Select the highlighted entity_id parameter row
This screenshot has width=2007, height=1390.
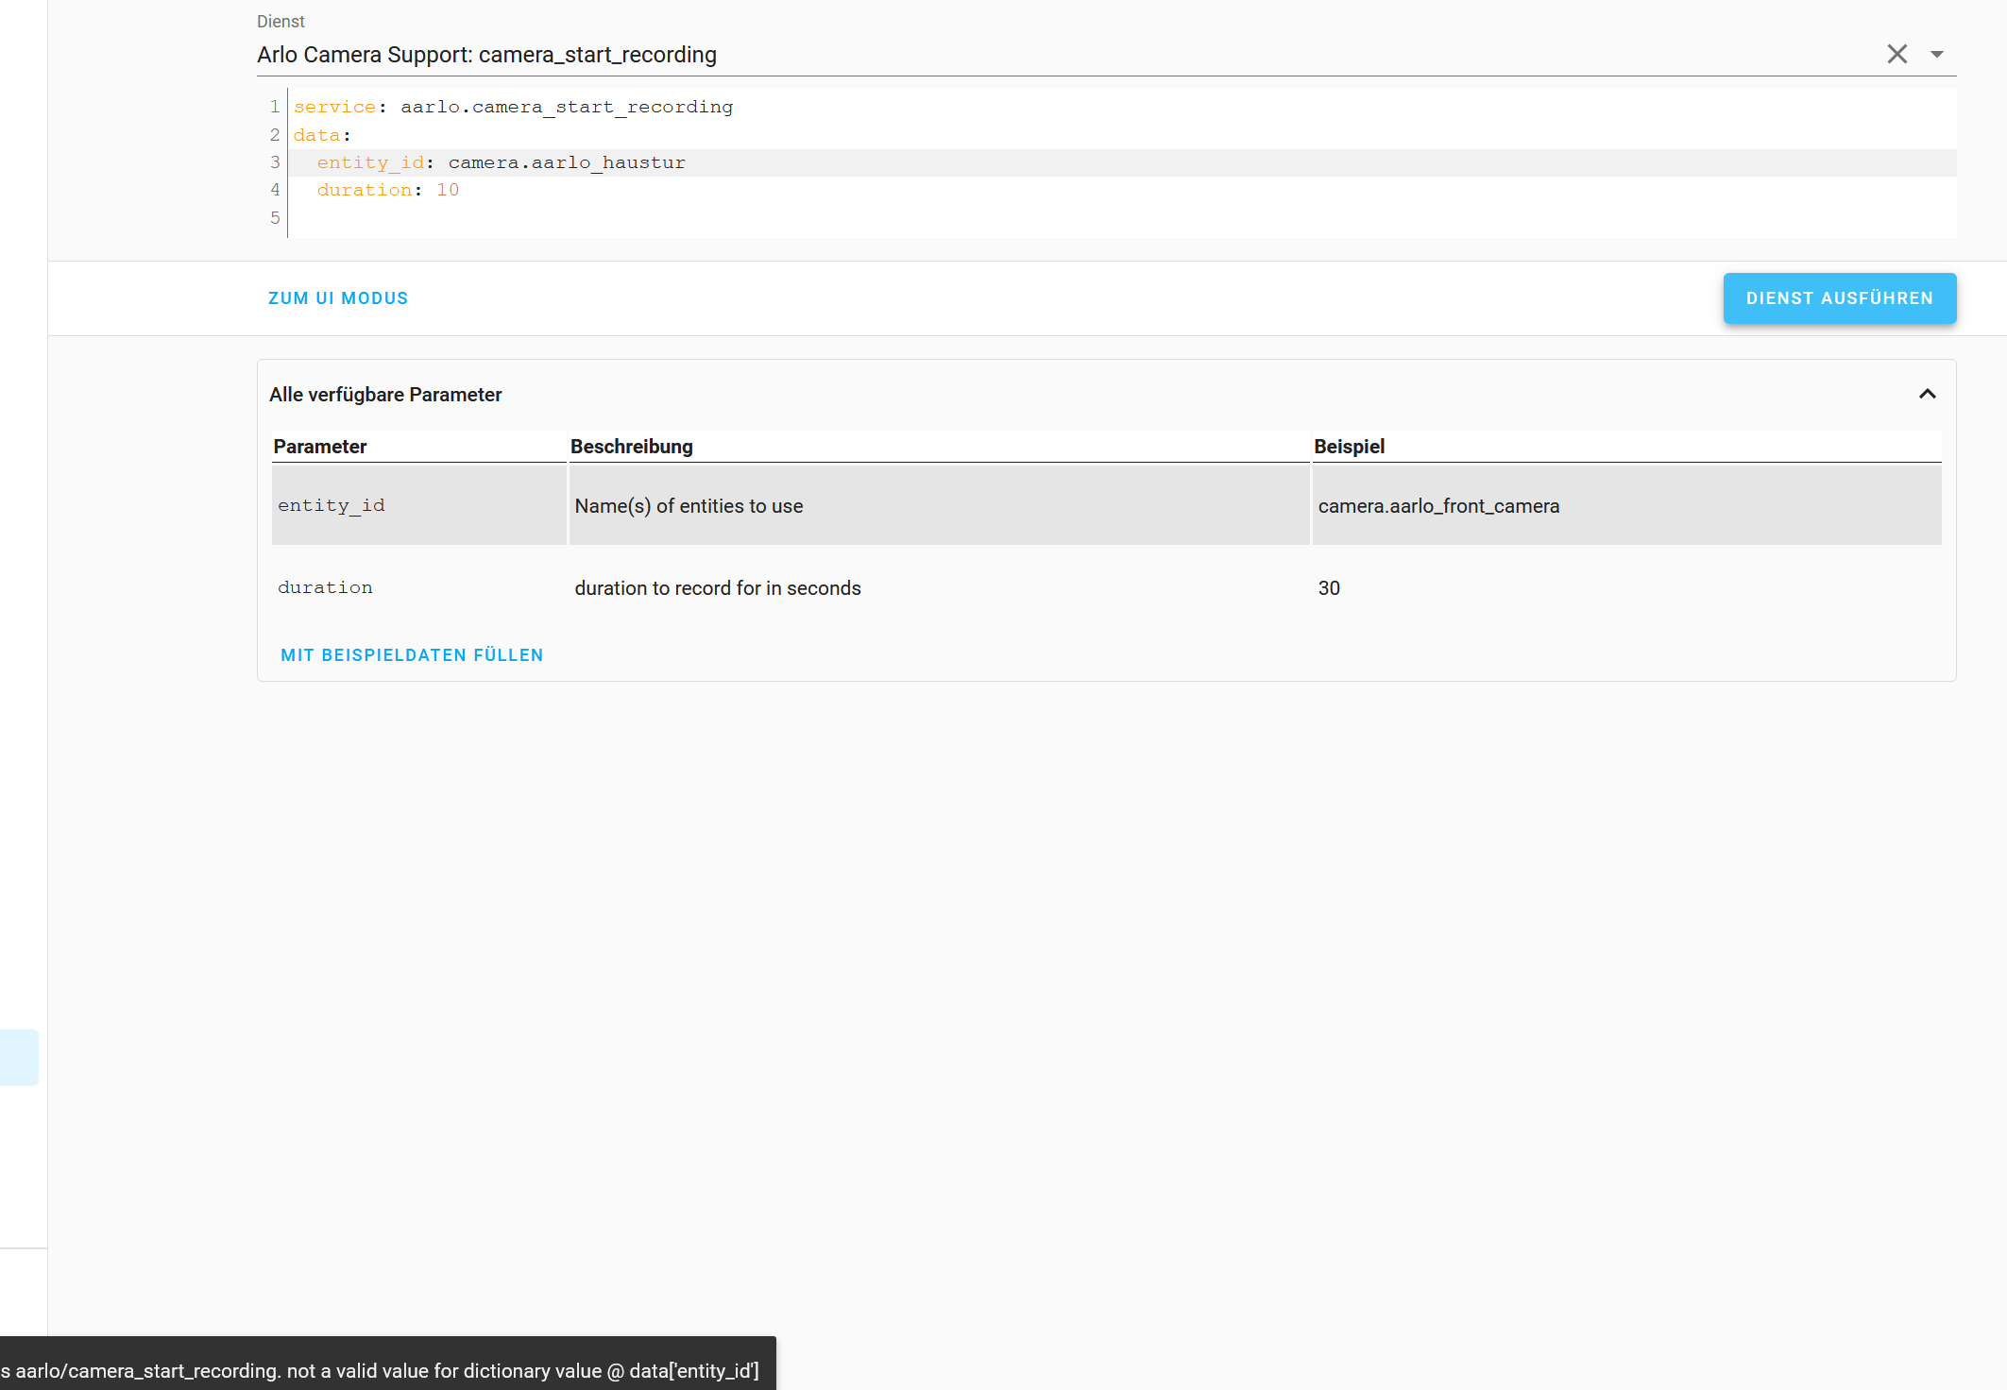coord(418,505)
